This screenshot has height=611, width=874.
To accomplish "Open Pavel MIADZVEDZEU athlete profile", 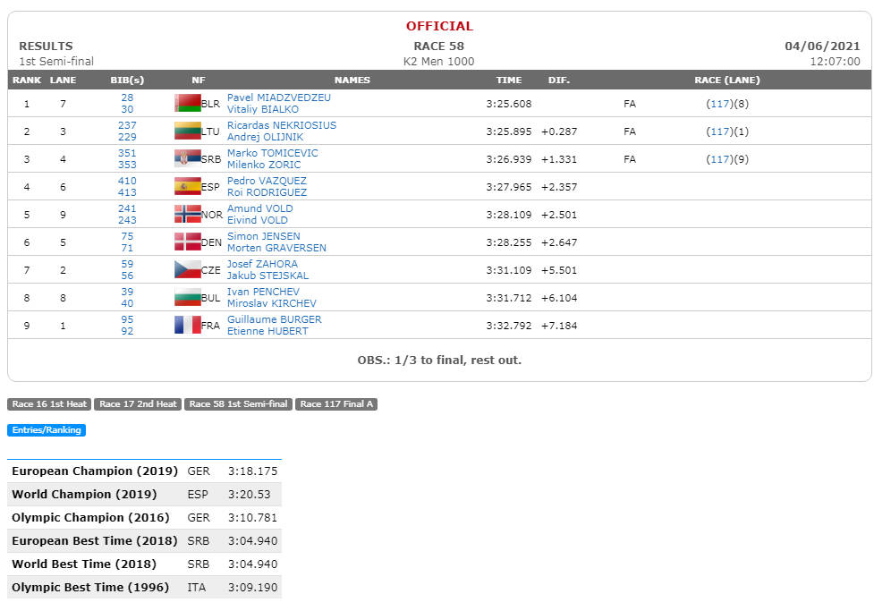I will [x=279, y=98].
